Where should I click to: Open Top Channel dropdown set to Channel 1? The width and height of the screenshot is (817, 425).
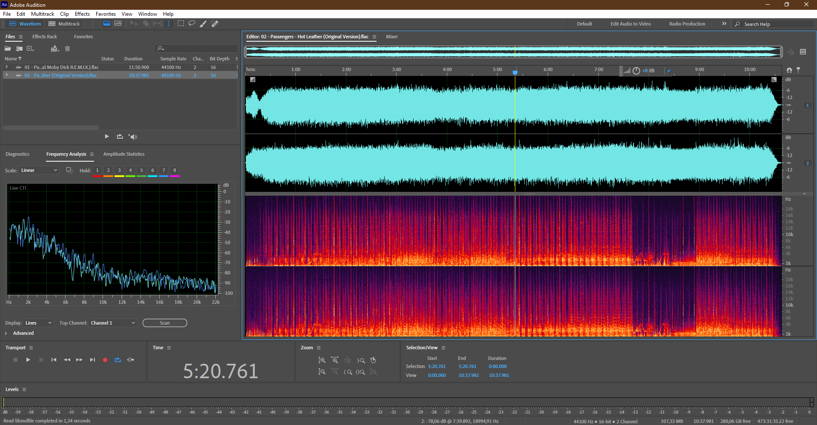[x=113, y=323]
